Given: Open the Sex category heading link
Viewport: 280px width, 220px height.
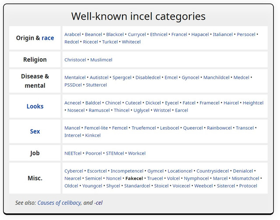Looking at the screenshot, I should pos(35,131).
